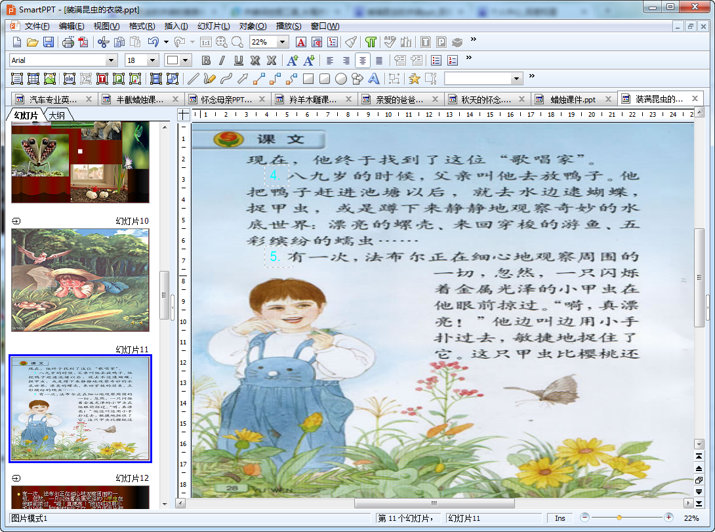The image size is (715, 532).
Task: Click the yellow star animation icon
Action: pos(414,79)
